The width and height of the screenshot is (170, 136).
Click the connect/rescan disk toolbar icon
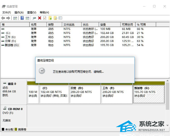(34, 18)
